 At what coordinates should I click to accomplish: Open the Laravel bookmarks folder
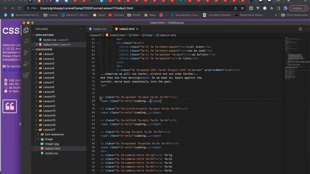[50, 15]
